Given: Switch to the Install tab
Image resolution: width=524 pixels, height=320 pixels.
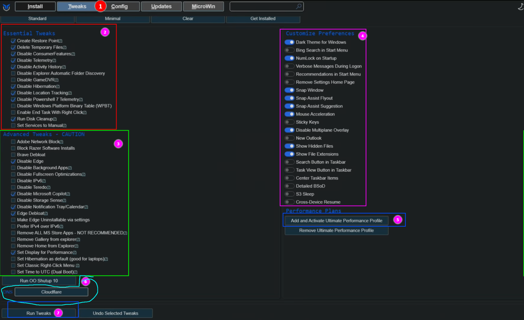Looking at the screenshot, I should click(x=35, y=7).
